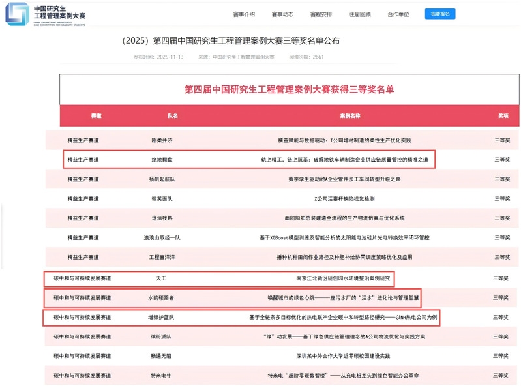Open the 赛事介绍 menu
The width and height of the screenshot is (521, 388).
point(244,14)
